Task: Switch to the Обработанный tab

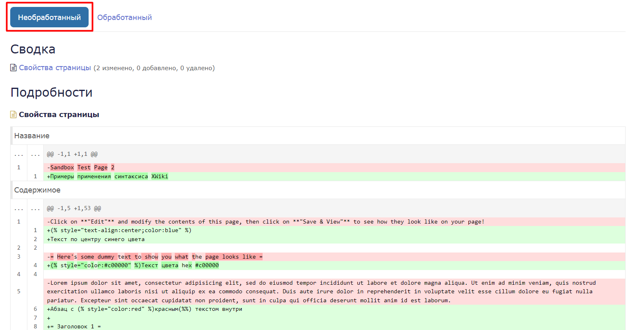Action: (125, 17)
